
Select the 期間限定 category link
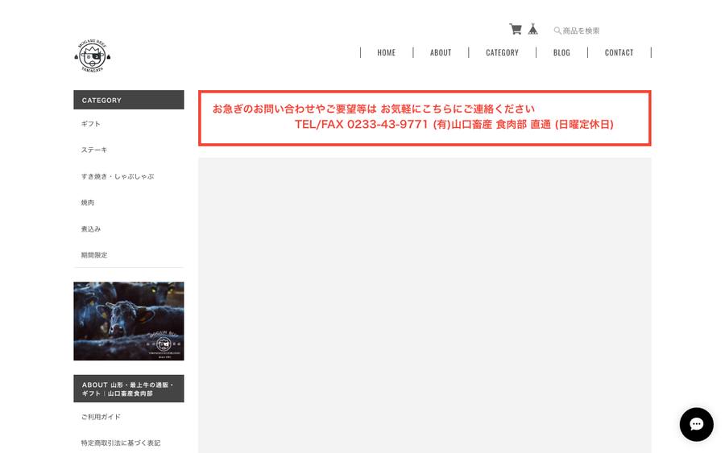coord(94,255)
